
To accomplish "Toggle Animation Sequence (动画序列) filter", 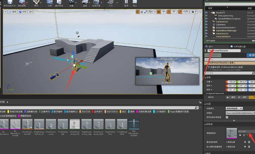I will [x=44, y=112].
